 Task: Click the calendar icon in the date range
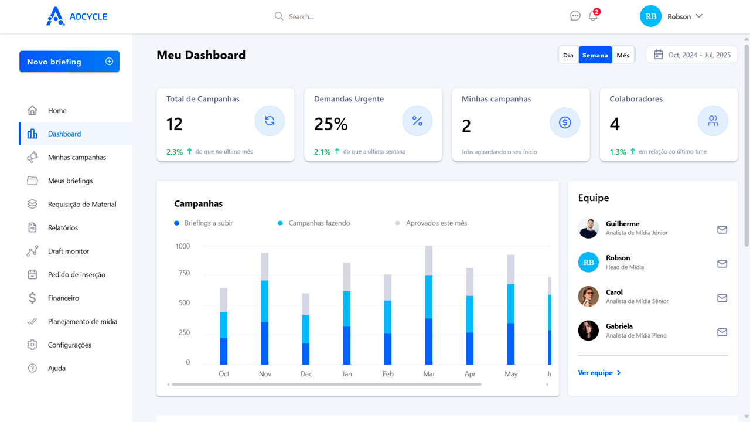click(x=659, y=55)
